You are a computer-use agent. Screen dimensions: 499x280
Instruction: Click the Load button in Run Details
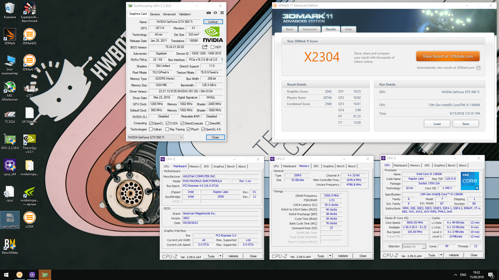click(437, 124)
